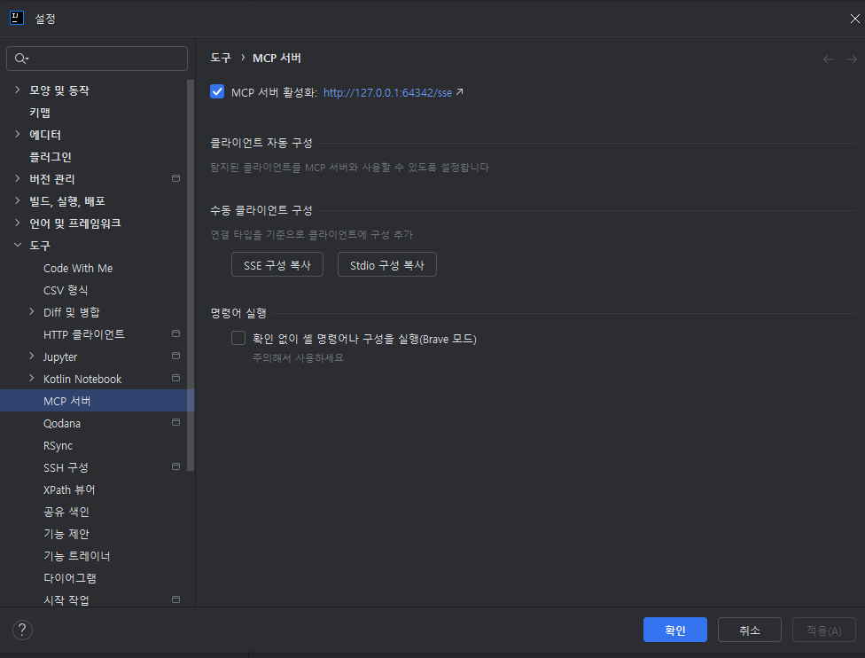Click project-level icon beside SSH 구성
865x658 pixels.
[176, 466]
